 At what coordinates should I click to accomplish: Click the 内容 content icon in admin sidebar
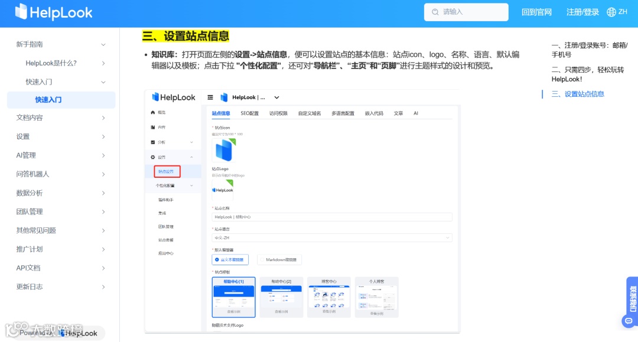click(152, 127)
